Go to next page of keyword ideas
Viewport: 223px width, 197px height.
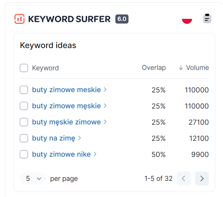pos(202,179)
